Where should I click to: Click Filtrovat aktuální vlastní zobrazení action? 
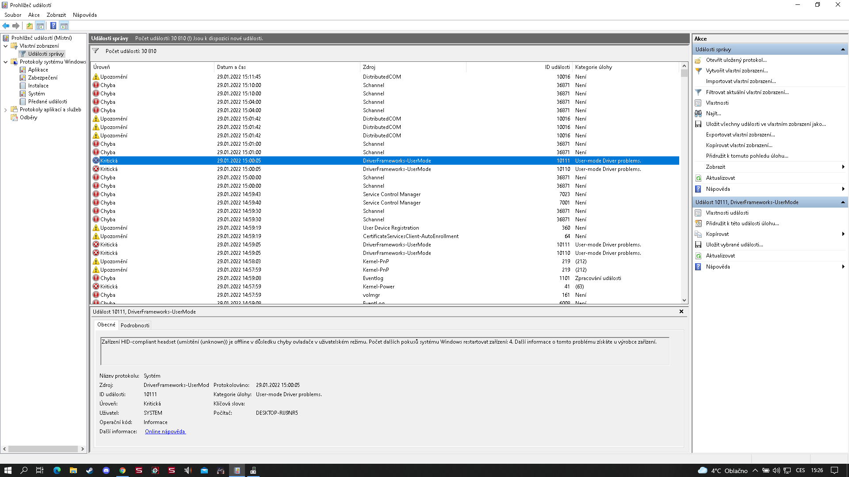pos(747,92)
